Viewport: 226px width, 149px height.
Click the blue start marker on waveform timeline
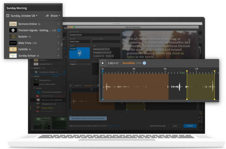pyautogui.click(x=103, y=71)
